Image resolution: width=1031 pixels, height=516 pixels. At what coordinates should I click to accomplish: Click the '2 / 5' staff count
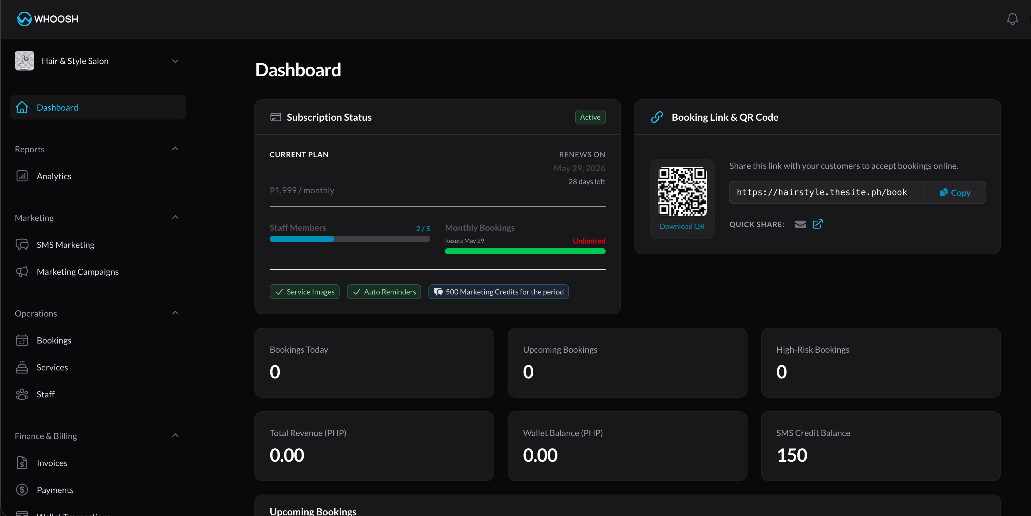coord(423,229)
